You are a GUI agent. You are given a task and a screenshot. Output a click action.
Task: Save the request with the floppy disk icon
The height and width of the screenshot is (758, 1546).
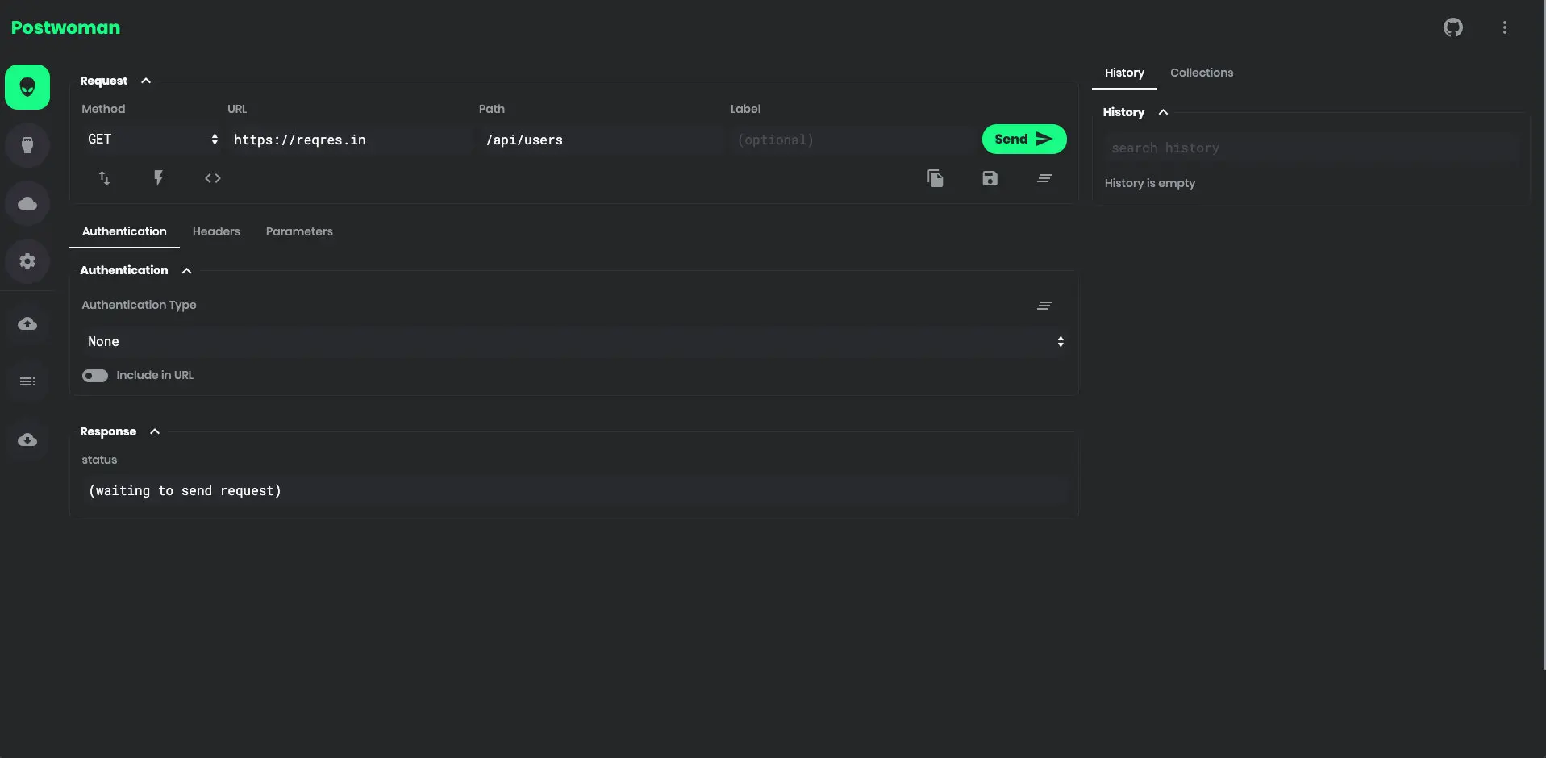pyautogui.click(x=990, y=178)
